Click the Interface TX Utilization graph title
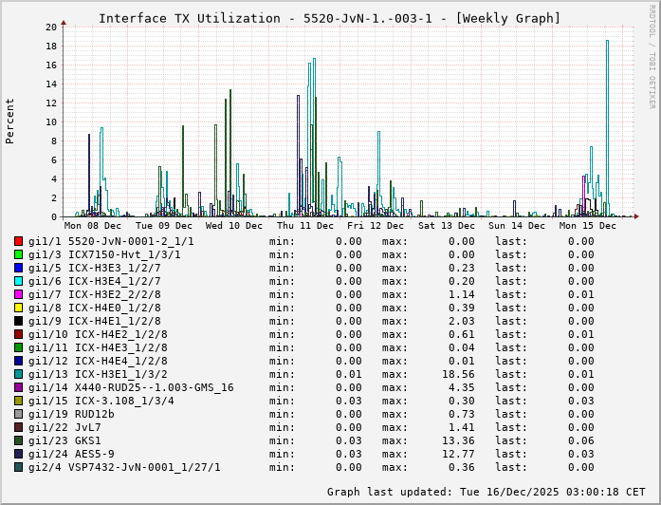Screen dimensions: 661x505 tap(329, 18)
